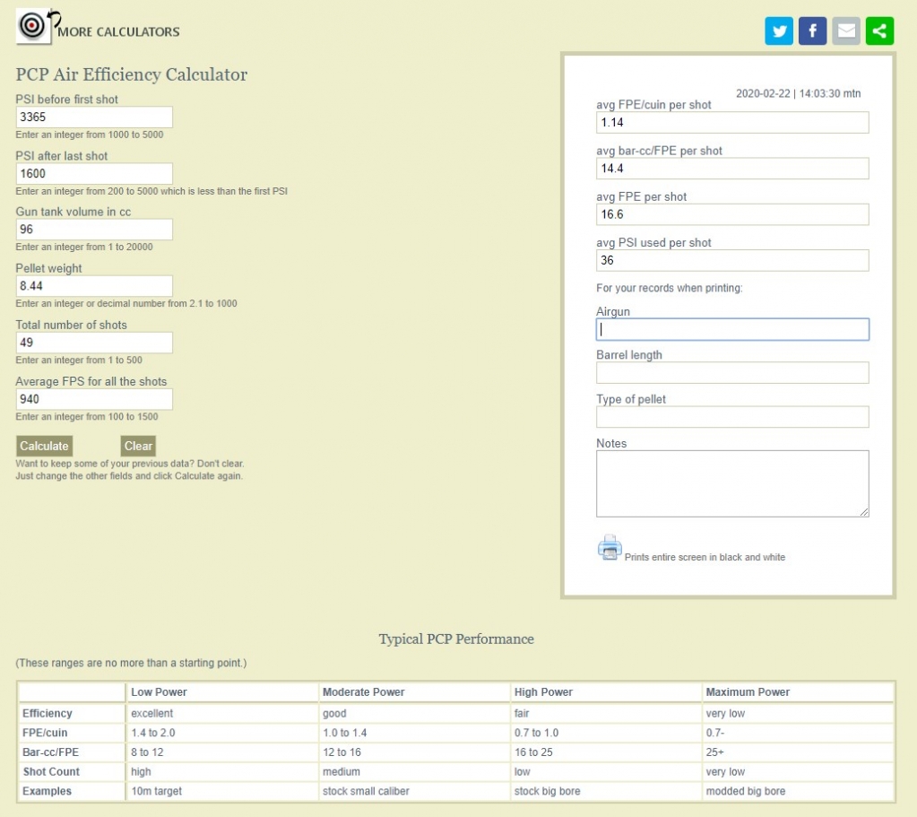Click the 'PCP Air Efficiency Calculator' heading
Screen dimensions: 917x817
132,74
